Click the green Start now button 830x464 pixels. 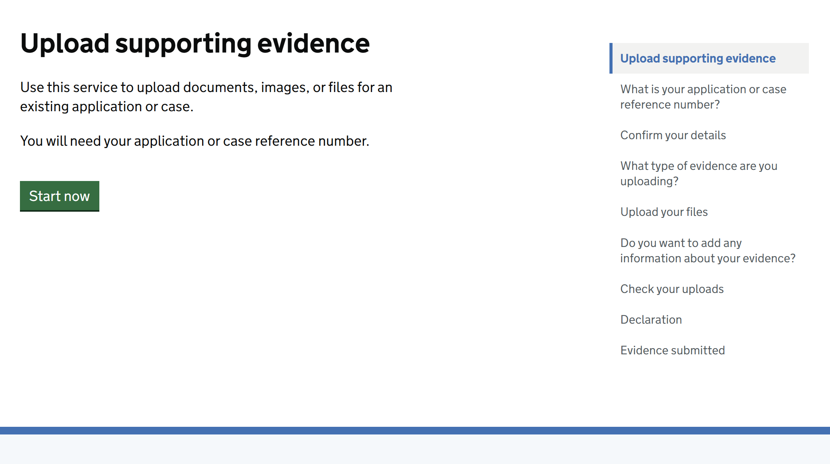click(x=59, y=196)
